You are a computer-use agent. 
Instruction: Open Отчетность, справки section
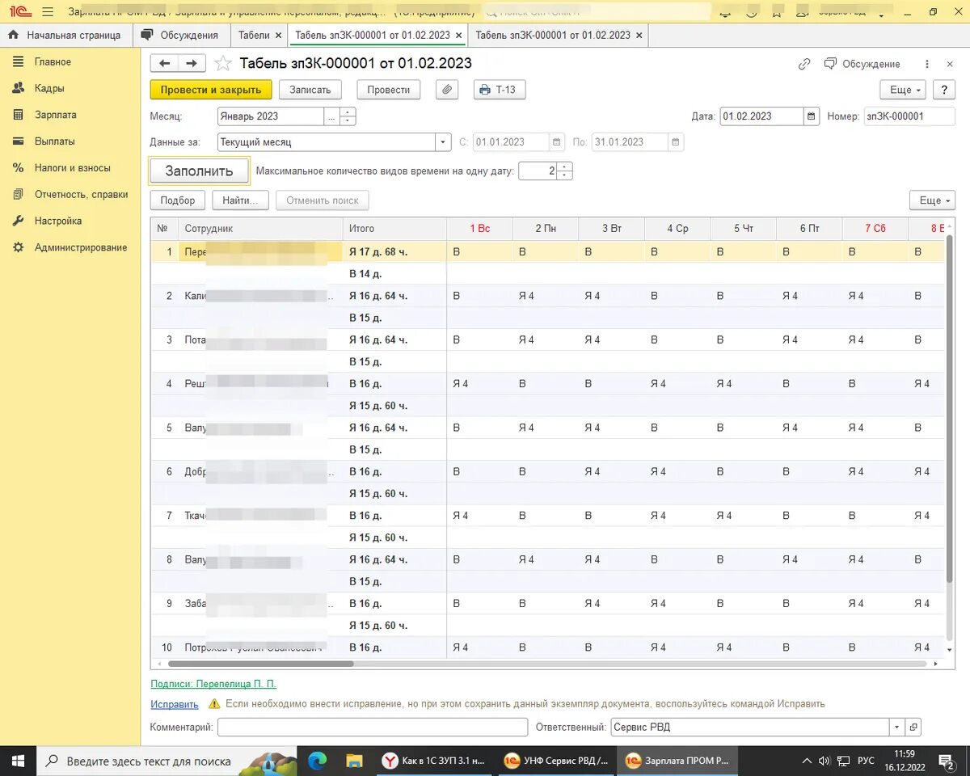click(81, 194)
